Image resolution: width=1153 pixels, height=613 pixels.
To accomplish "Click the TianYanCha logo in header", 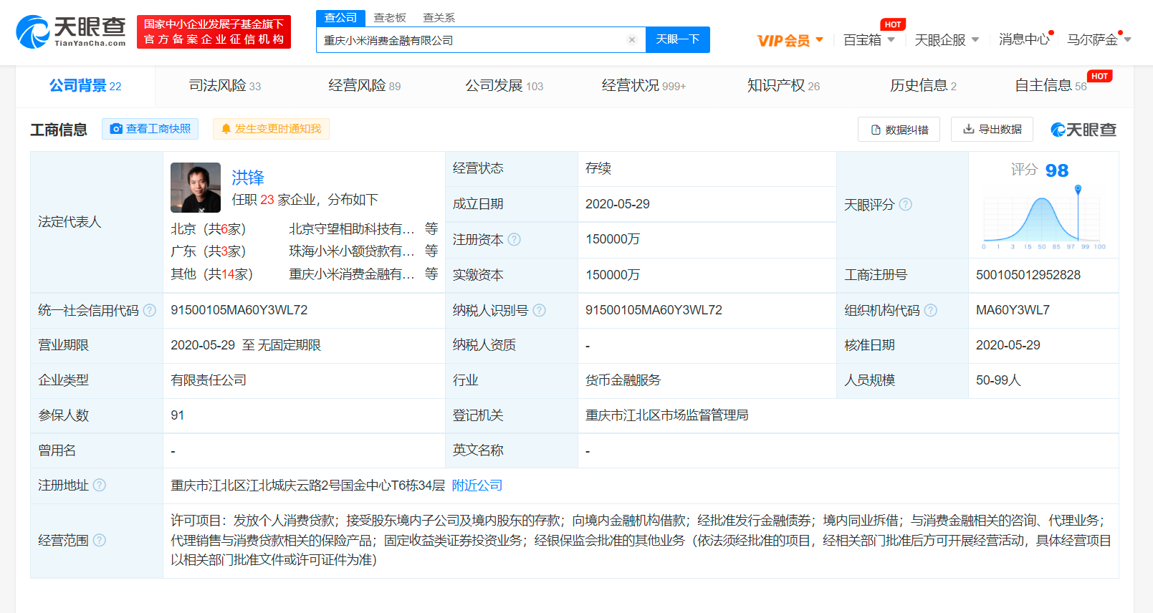I will 70,32.
